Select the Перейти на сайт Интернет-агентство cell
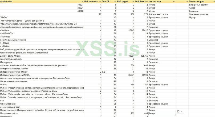215x117 pixels. (x=42, y=110)
